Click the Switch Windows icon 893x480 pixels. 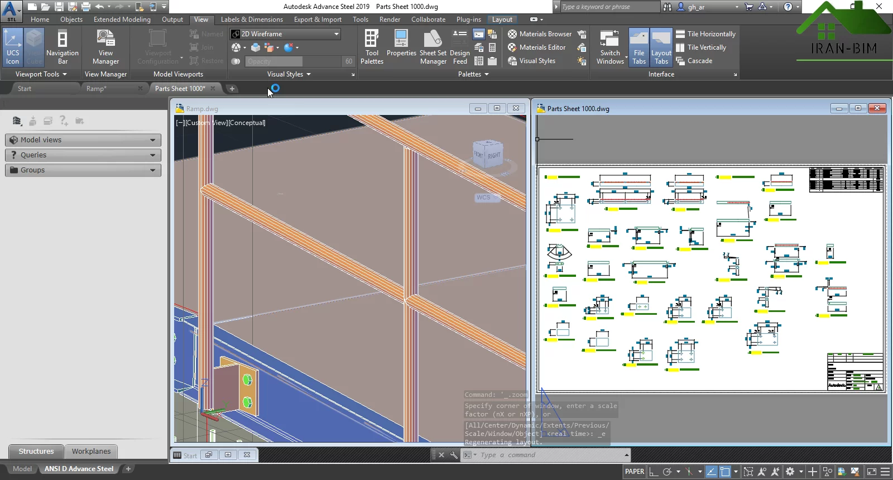click(609, 47)
